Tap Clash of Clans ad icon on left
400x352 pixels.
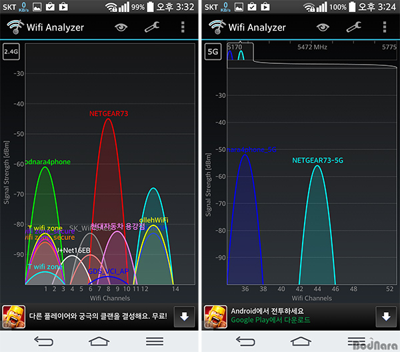point(14,317)
